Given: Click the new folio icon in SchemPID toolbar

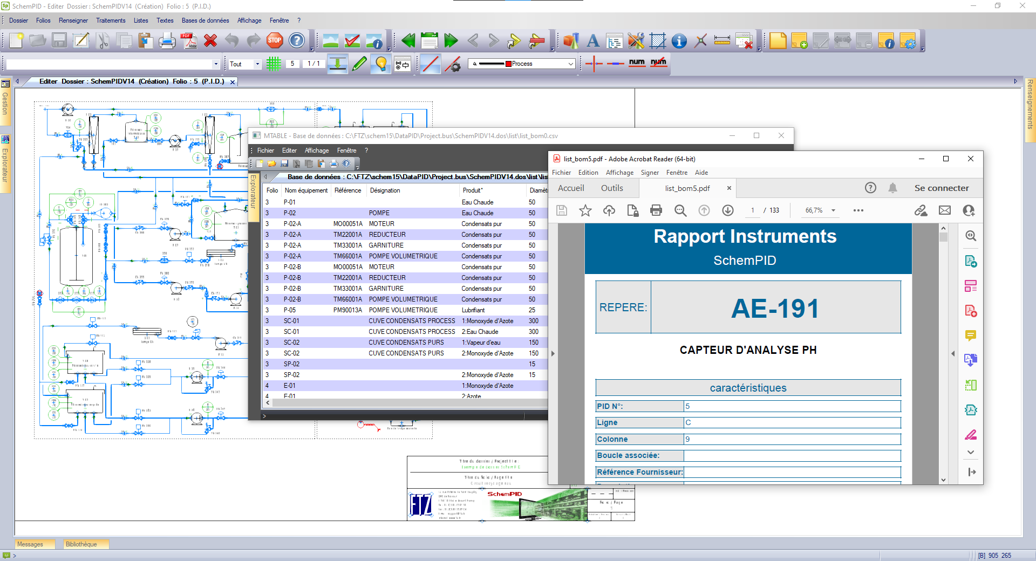Looking at the screenshot, I should click(16, 40).
